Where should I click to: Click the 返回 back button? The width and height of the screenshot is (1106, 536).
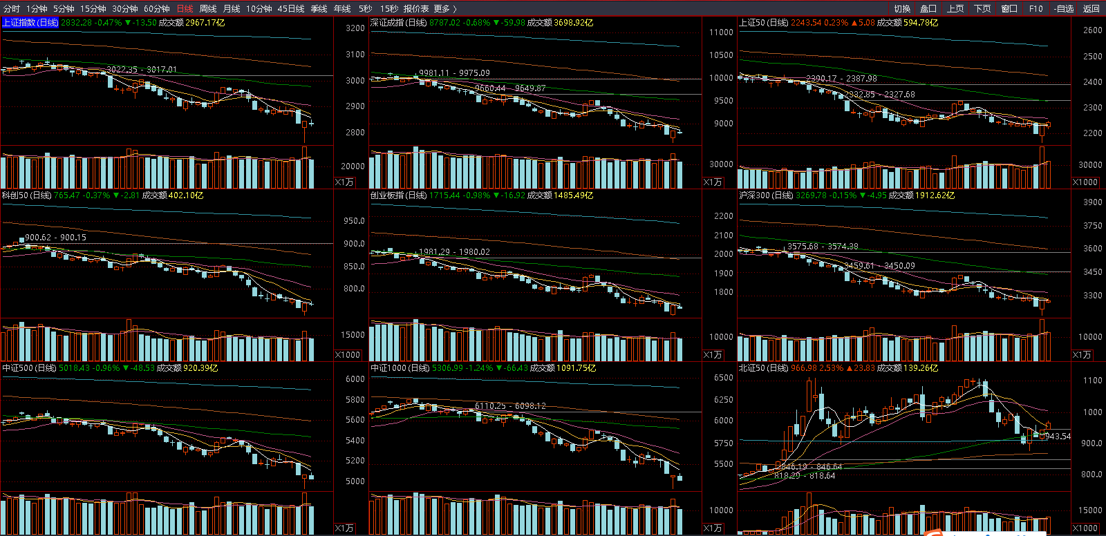point(1091,9)
